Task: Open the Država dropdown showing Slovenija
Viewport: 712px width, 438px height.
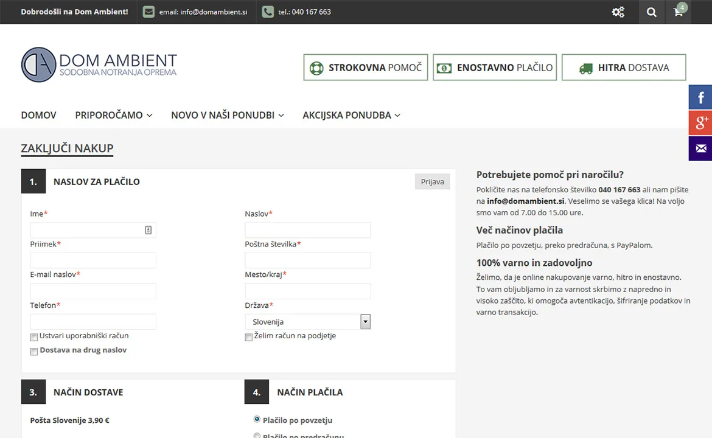Action: [307, 322]
